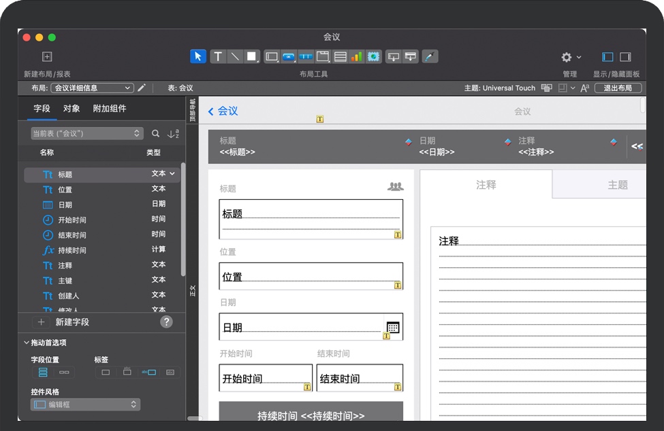Screen dimensions: 664x431
Task: Click the search icon in Fields panel
Action: point(156,134)
